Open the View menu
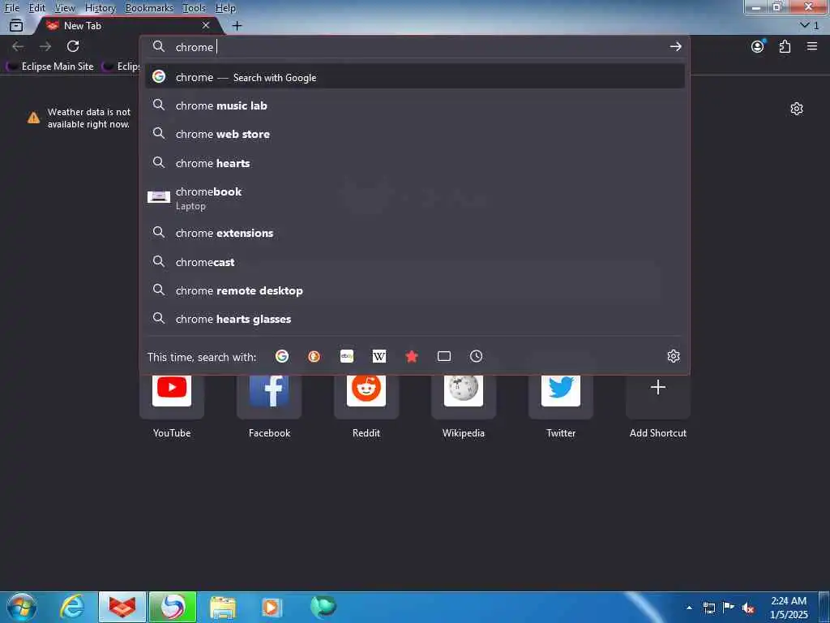This screenshot has height=623, width=830. coord(65,8)
